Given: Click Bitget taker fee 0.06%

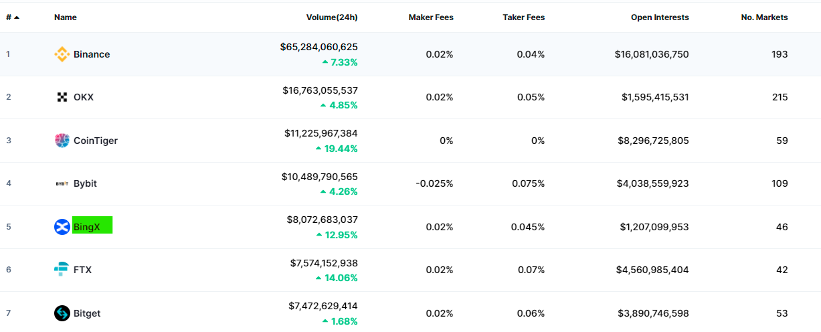Looking at the screenshot, I should [531, 313].
